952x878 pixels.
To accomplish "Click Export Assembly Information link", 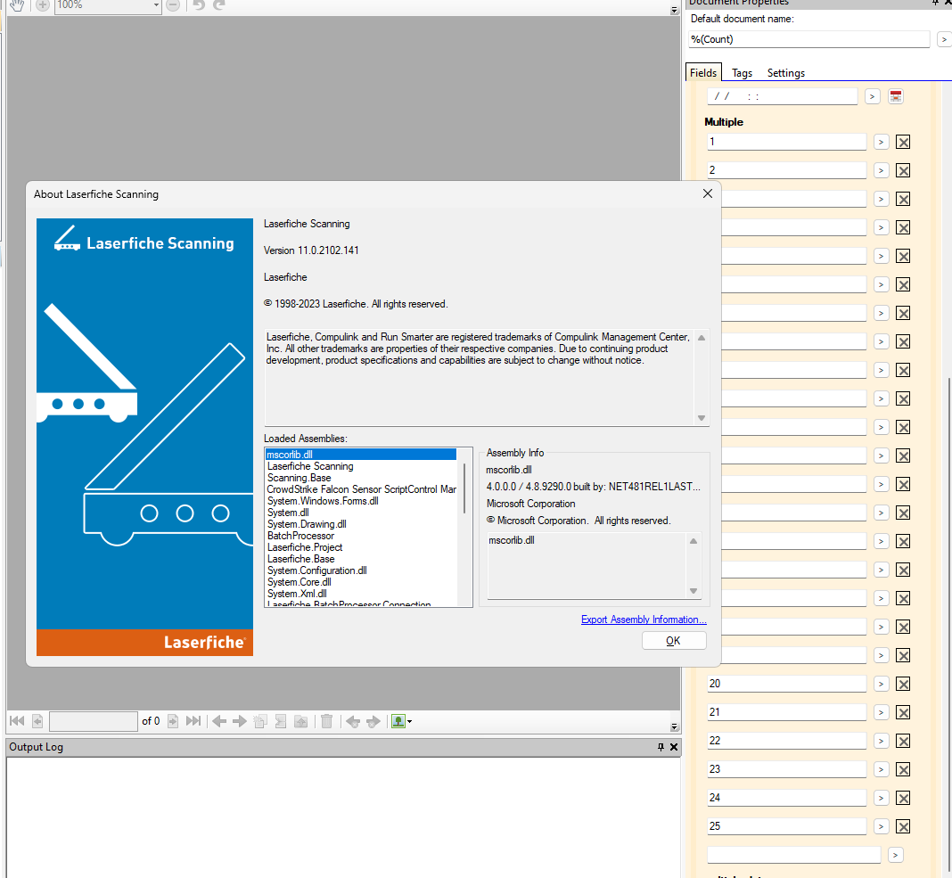I will coord(644,620).
